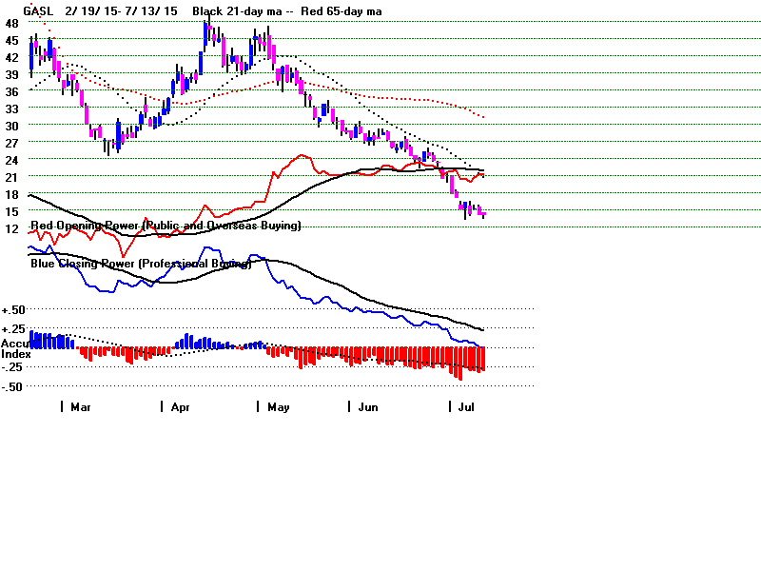Select the +.25 accumulation scale label
This screenshot has height=571, width=761.
tap(13, 328)
